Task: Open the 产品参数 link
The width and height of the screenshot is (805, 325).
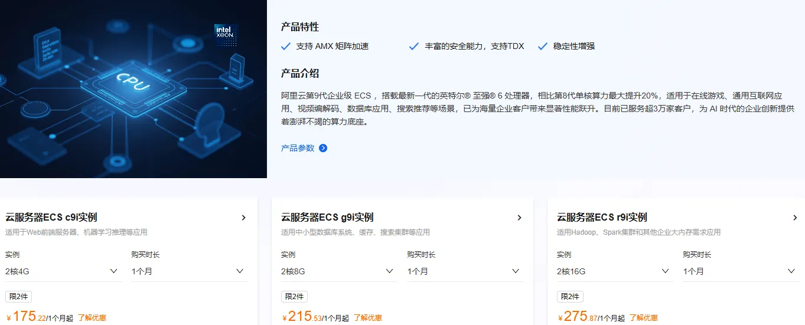Action: point(298,148)
